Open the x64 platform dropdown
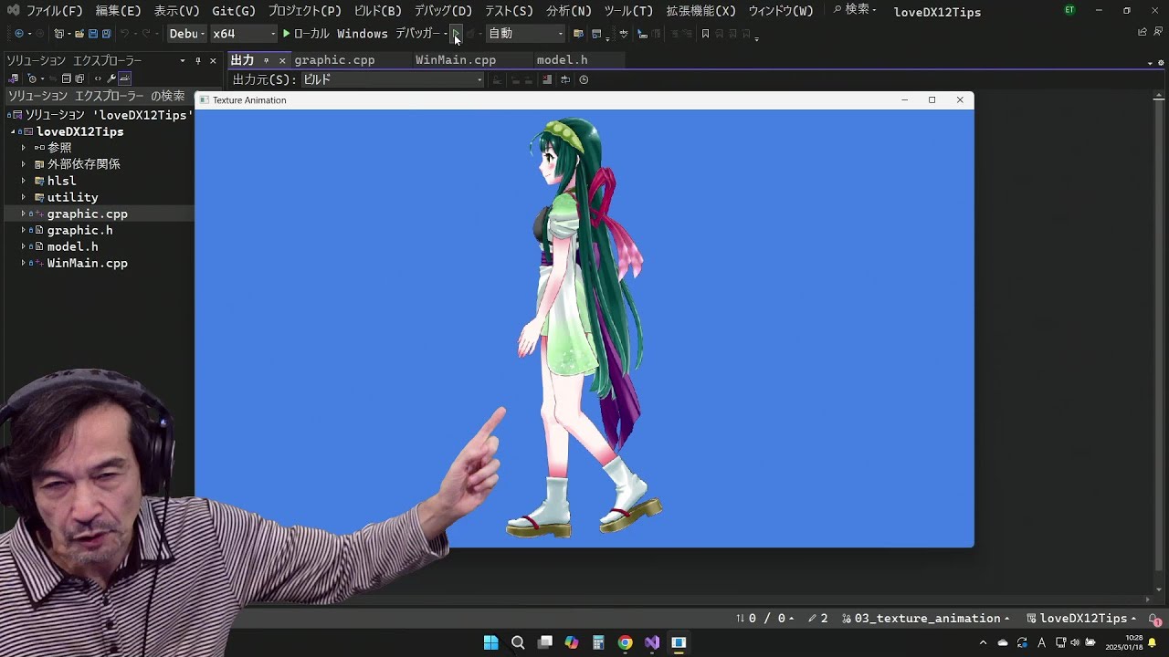This screenshot has height=657, width=1169. (243, 34)
